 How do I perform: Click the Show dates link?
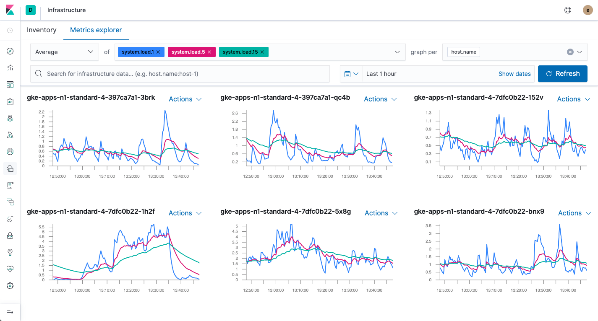(514, 73)
